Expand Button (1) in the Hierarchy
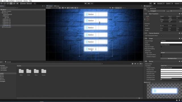This screenshot has width=182, height=102. (x=3, y=19)
